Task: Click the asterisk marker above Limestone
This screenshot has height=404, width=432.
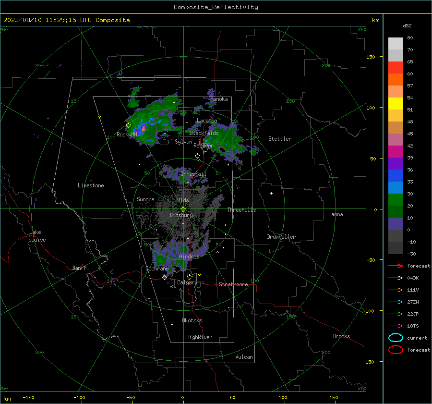Action: (x=91, y=181)
